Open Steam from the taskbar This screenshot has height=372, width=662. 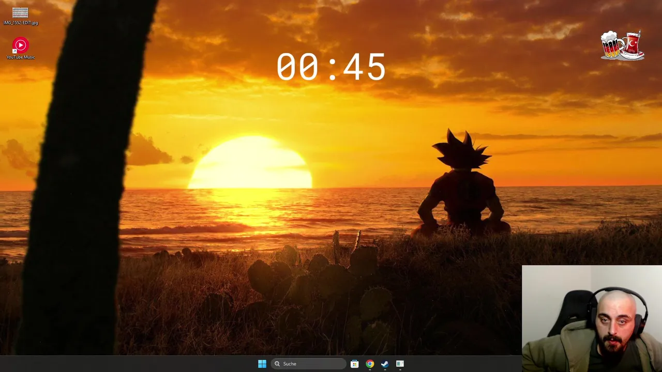(x=385, y=364)
